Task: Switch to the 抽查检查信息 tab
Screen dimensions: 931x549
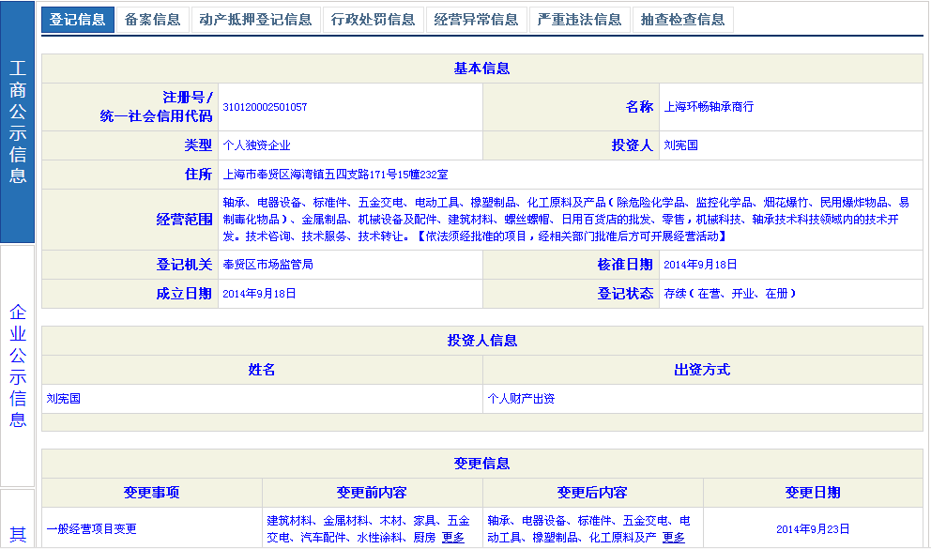Action: (x=682, y=20)
